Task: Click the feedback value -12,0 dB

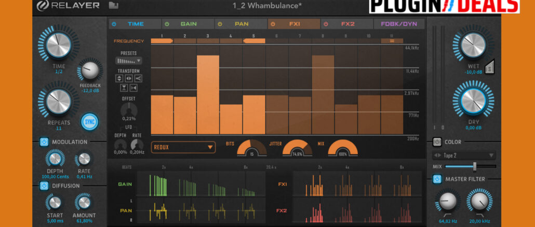Action: click(x=90, y=91)
